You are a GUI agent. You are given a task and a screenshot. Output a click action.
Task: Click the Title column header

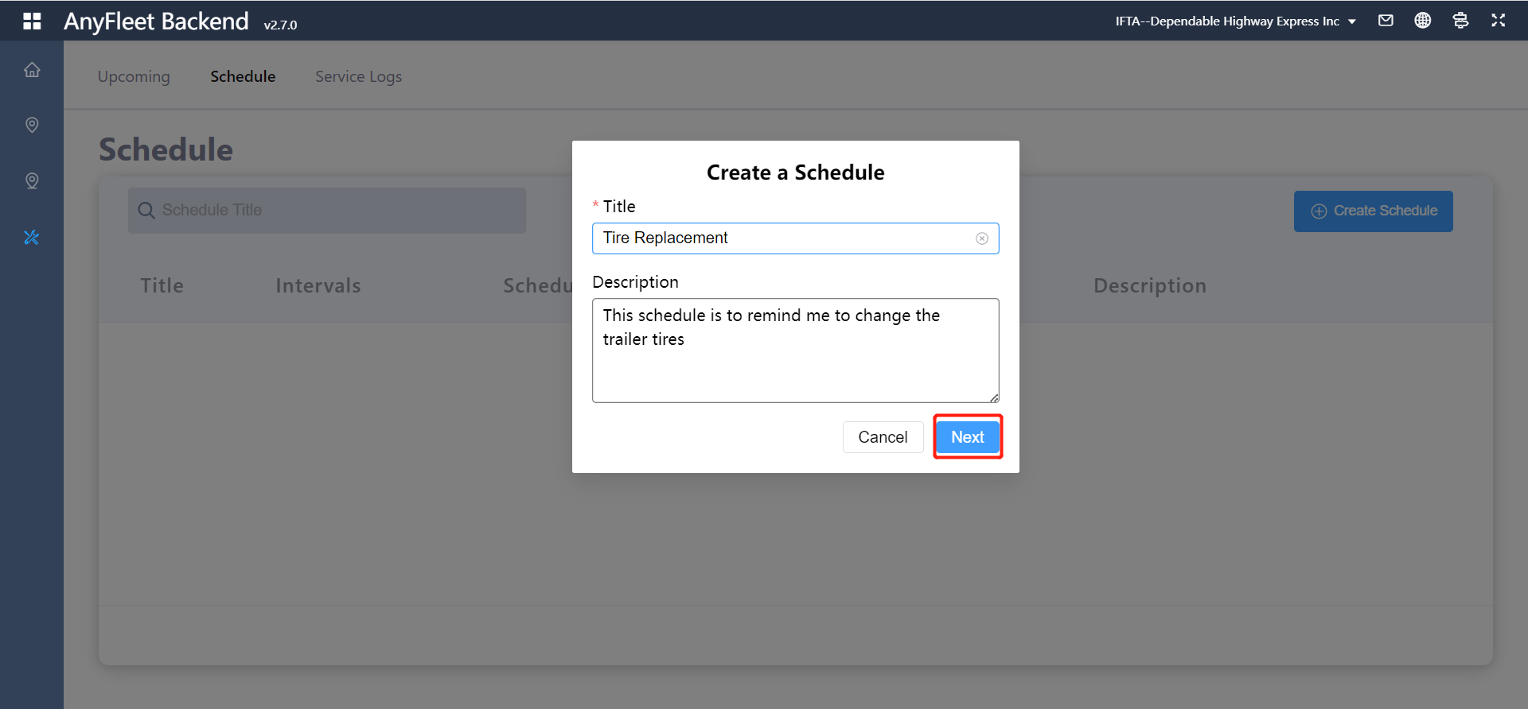tap(162, 285)
